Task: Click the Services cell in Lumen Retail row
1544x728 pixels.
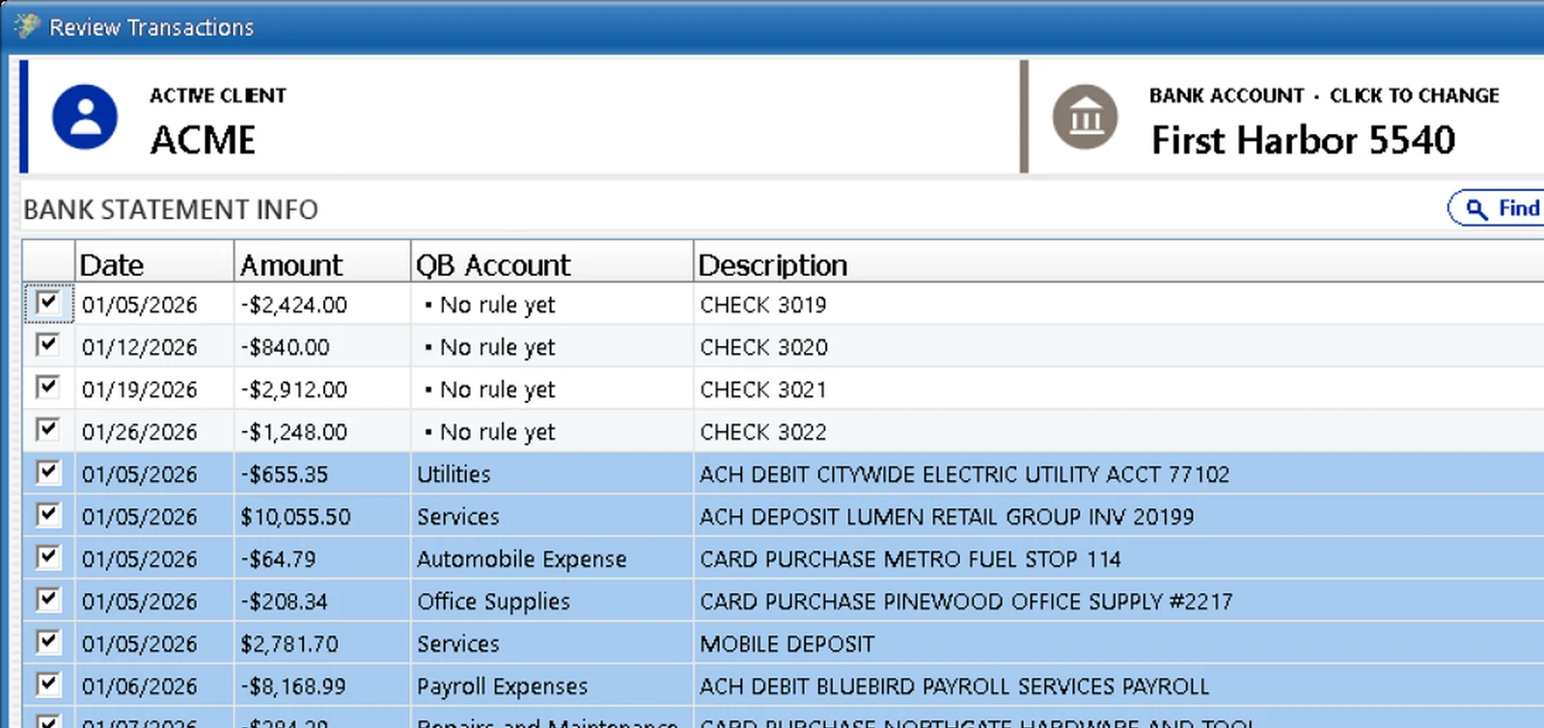Action: [x=552, y=517]
